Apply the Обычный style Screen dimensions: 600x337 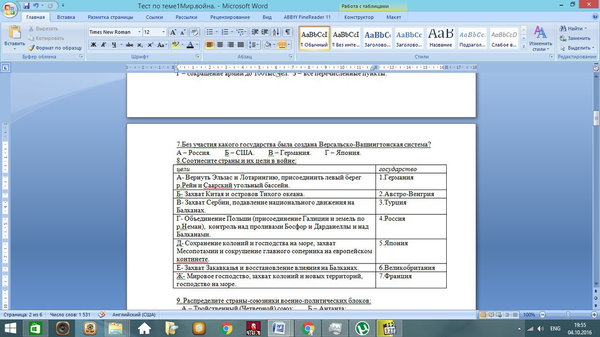[315, 38]
